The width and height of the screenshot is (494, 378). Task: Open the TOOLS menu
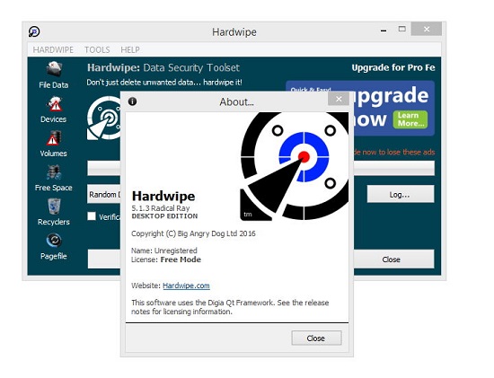[x=97, y=49]
